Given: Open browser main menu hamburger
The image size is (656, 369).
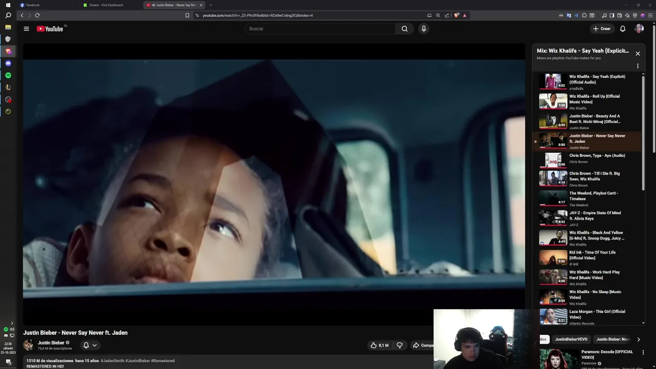Looking at the screenshot, I should tap(650, 15).
